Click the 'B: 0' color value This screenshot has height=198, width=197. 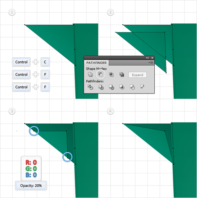tap(31, 175)
